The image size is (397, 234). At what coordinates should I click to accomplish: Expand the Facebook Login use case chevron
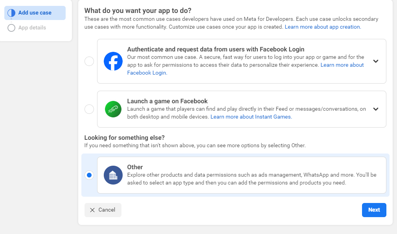click(x=376, y=61)
